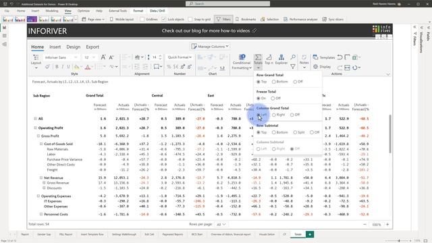Toggle the Filters pane button
The height and width of the screenshot is (243, 432).
[x=223, y=20]
